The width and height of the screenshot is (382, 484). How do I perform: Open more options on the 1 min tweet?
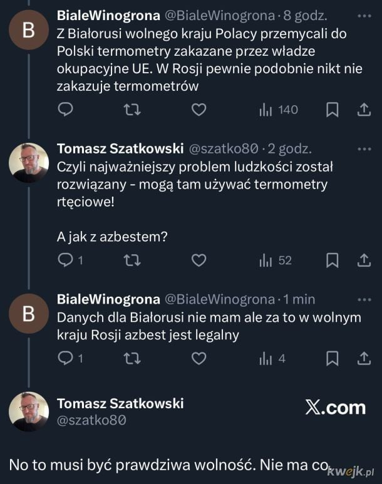coord(364,299)
